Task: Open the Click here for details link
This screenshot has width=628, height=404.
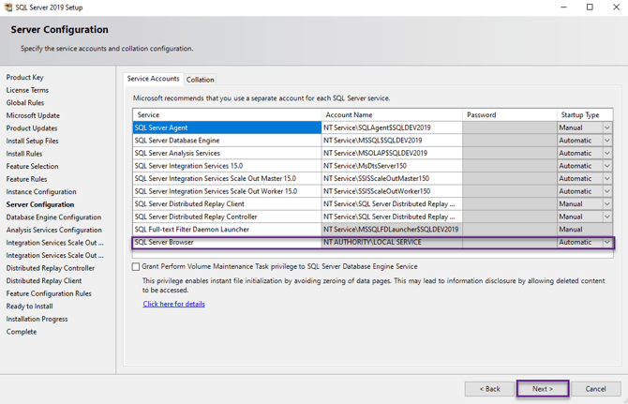Action: pos(173,304)
